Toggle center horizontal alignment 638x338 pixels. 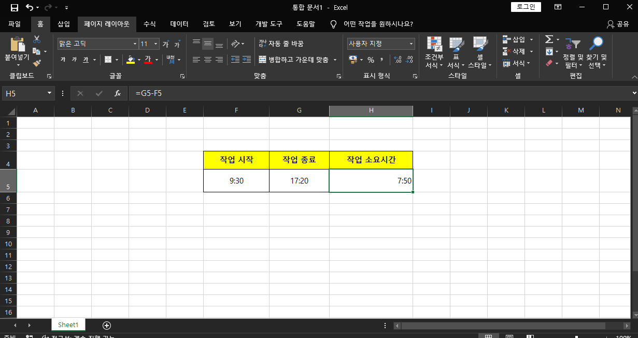tap(208, 60)
